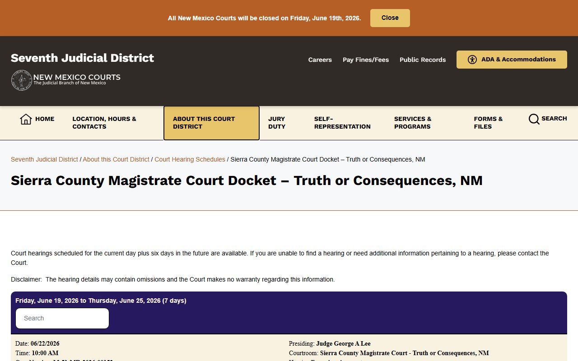Click the hearing Date 06/22/2026 text
Screen dimensions: 578x361
(x=37, y=344)
